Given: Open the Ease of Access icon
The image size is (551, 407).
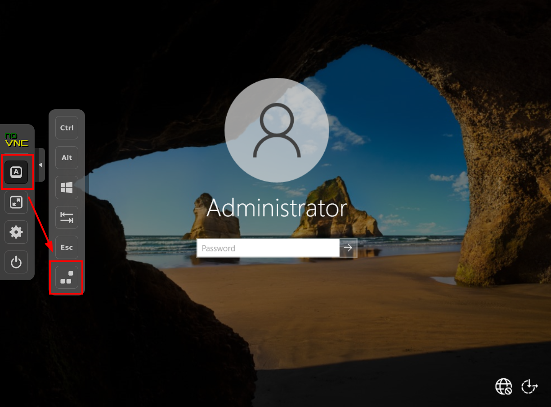Looking at the screenshot, I should pyautogui.click(x=529, y=386).
